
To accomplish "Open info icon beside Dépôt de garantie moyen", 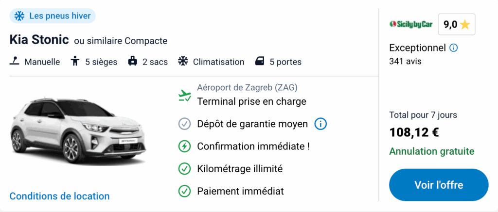I will pyautogui.click(x=320, y=124).
